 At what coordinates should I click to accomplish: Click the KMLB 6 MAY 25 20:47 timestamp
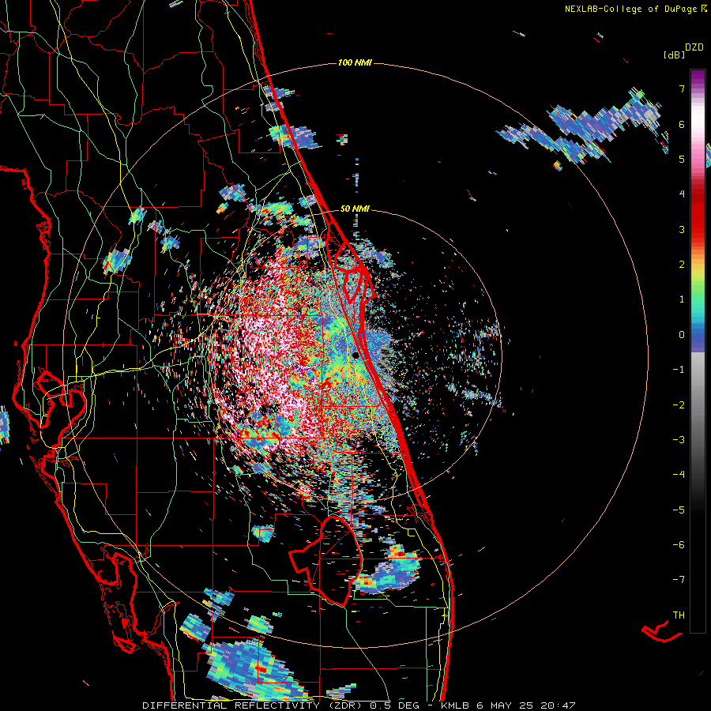pos(508,705)
